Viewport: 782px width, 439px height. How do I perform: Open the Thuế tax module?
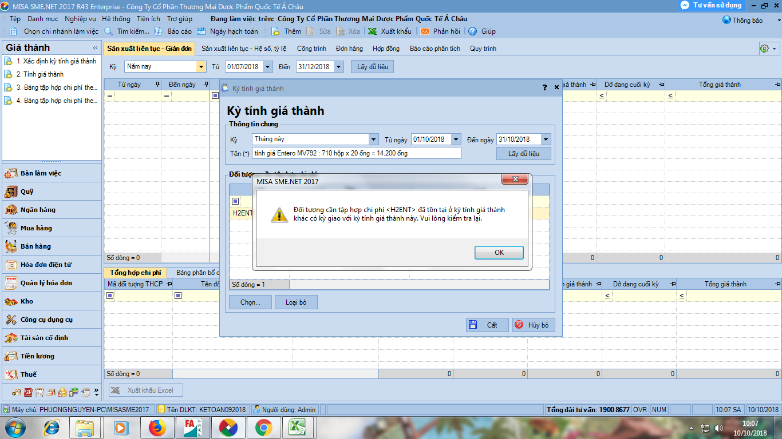point(52,374)
